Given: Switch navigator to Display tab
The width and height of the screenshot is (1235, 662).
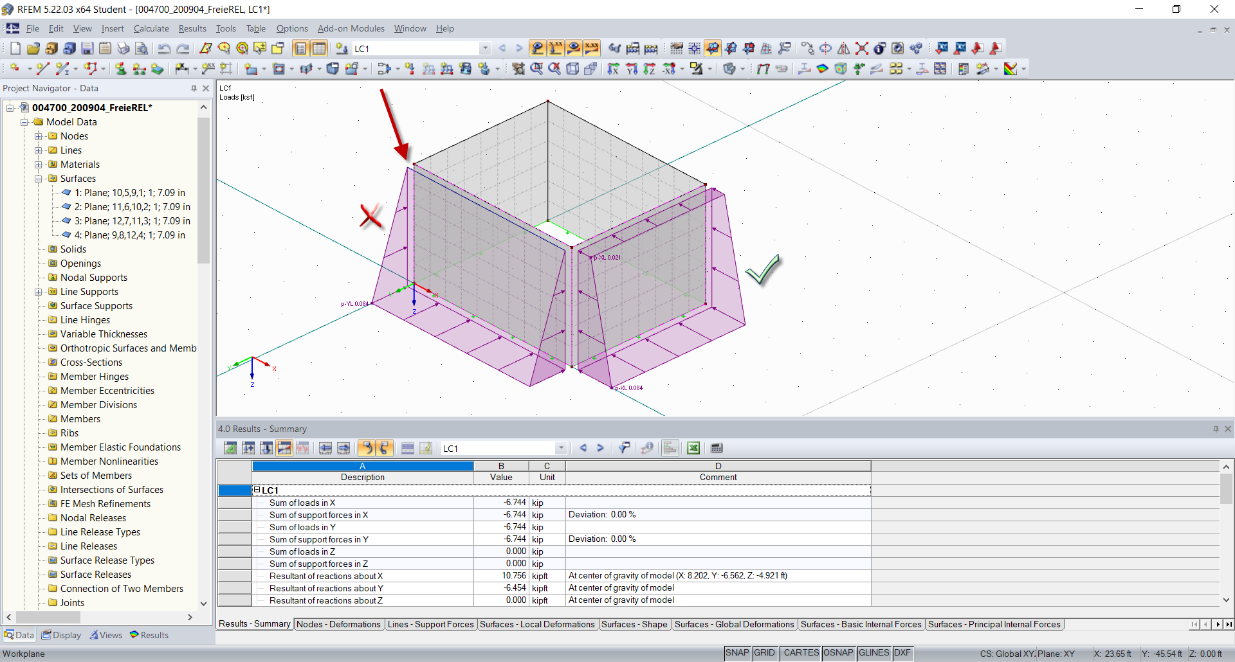Looking at the screenshot, I should [x=62, y=635].
